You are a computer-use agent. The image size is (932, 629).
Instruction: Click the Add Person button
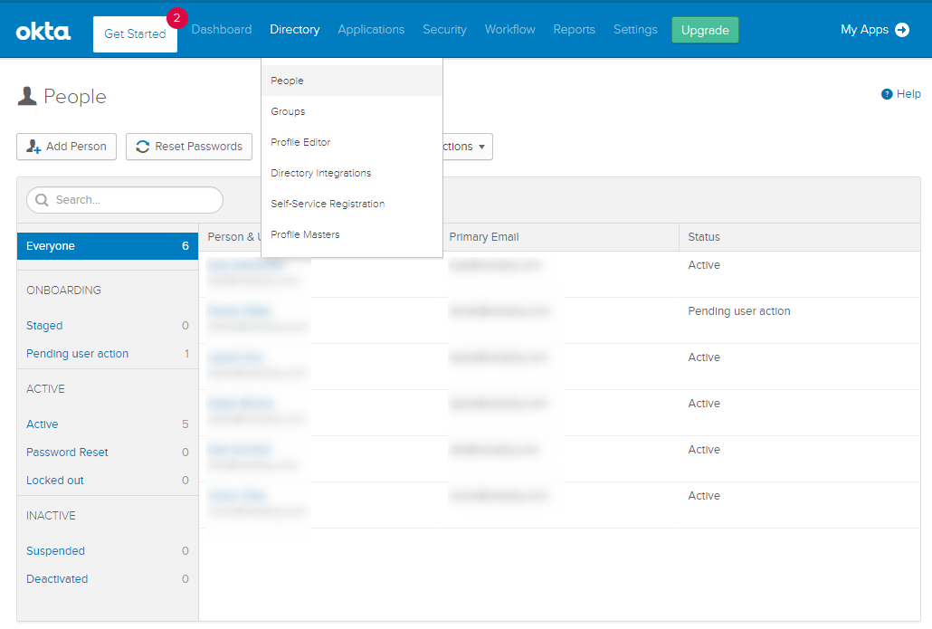tap(67, 147)
